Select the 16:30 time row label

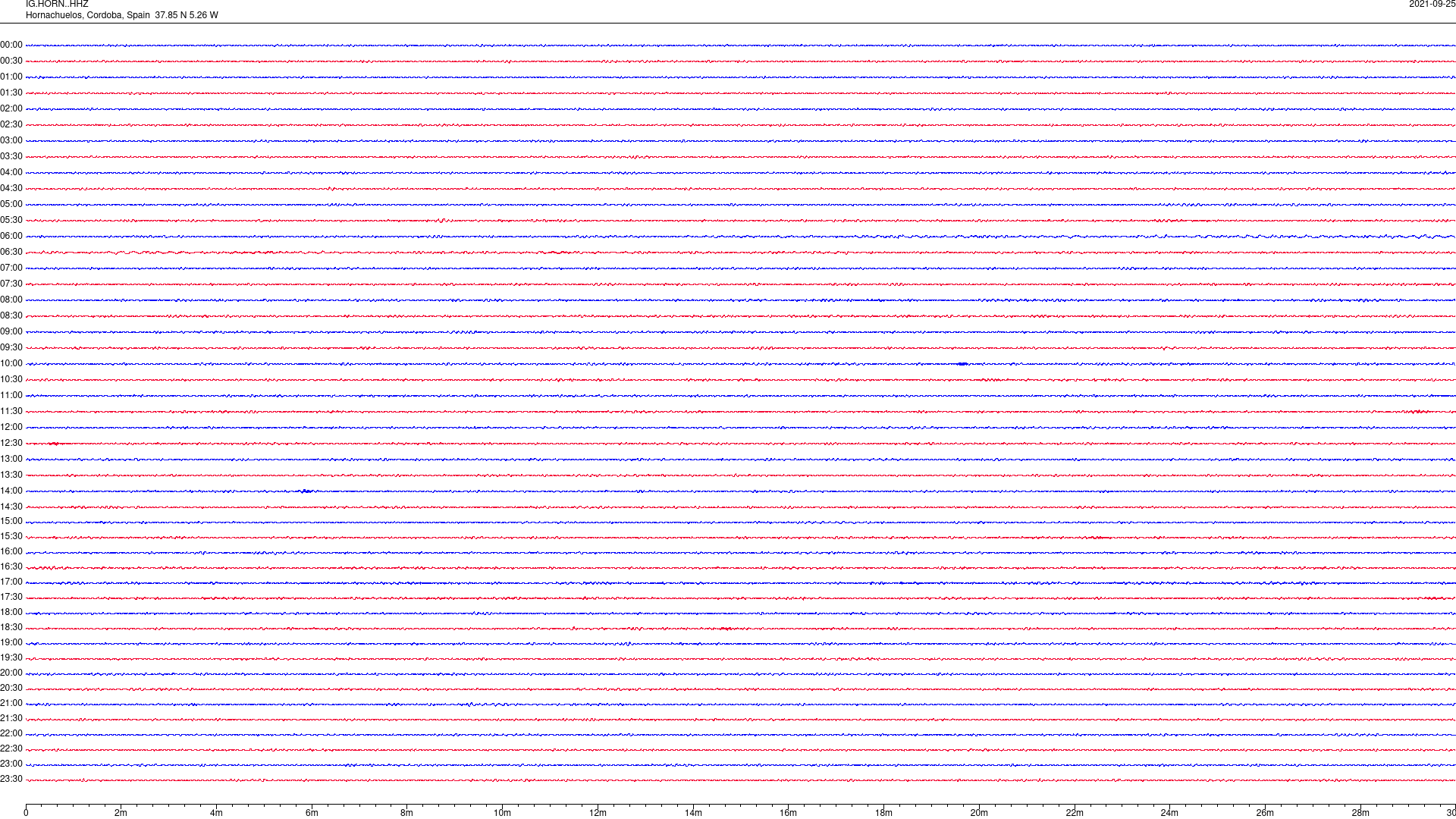tap(11, 566)
